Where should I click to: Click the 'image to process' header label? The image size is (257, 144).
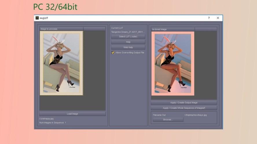pyautogui.click(x=49, y=29)
